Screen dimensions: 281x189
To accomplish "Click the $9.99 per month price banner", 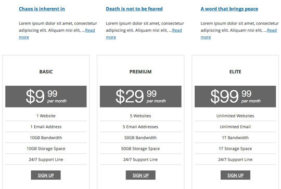I will [46, 97].
